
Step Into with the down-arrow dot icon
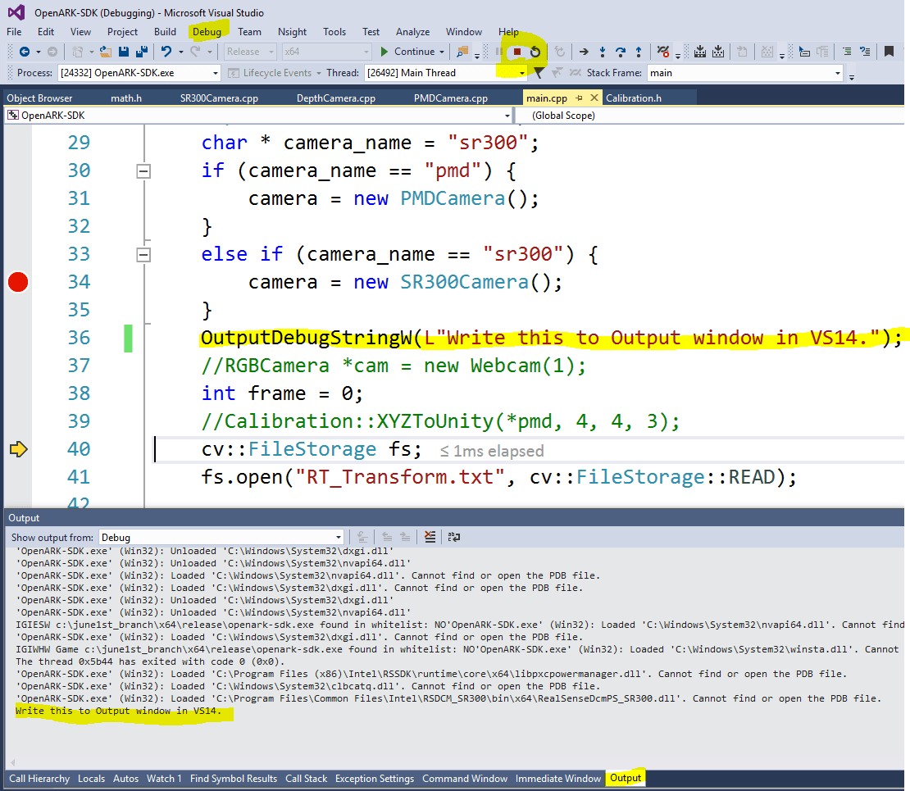coord(603,52)
